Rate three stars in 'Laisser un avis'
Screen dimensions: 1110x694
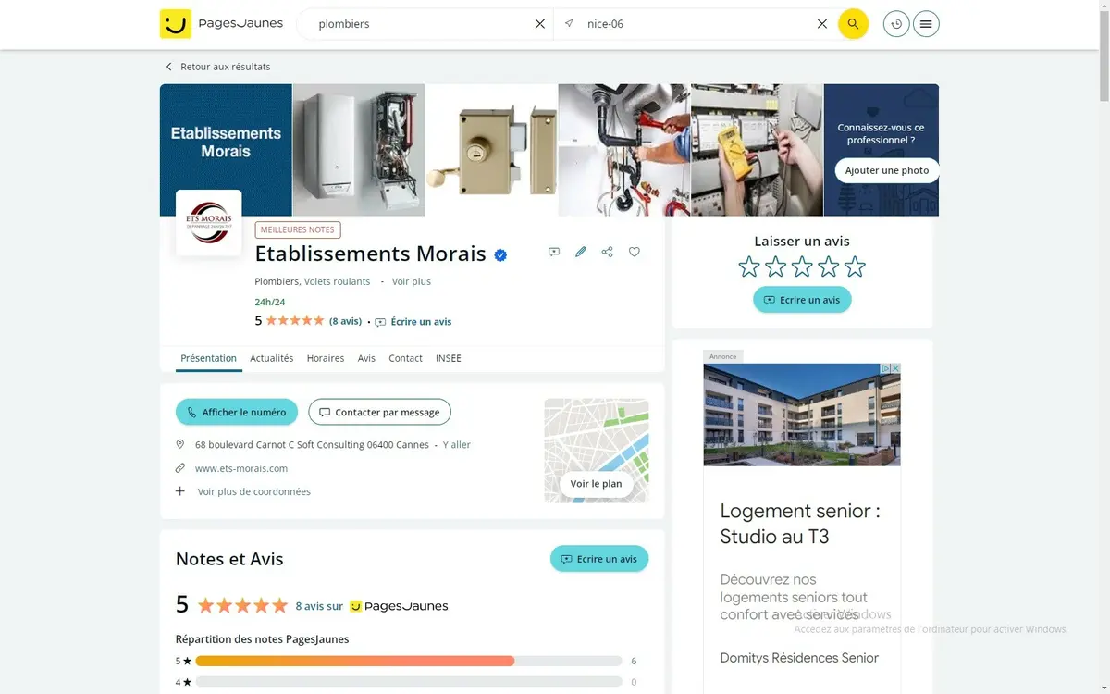(802, 267)
